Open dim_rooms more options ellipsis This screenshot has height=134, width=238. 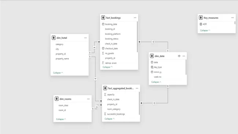(x=88, y=99)
